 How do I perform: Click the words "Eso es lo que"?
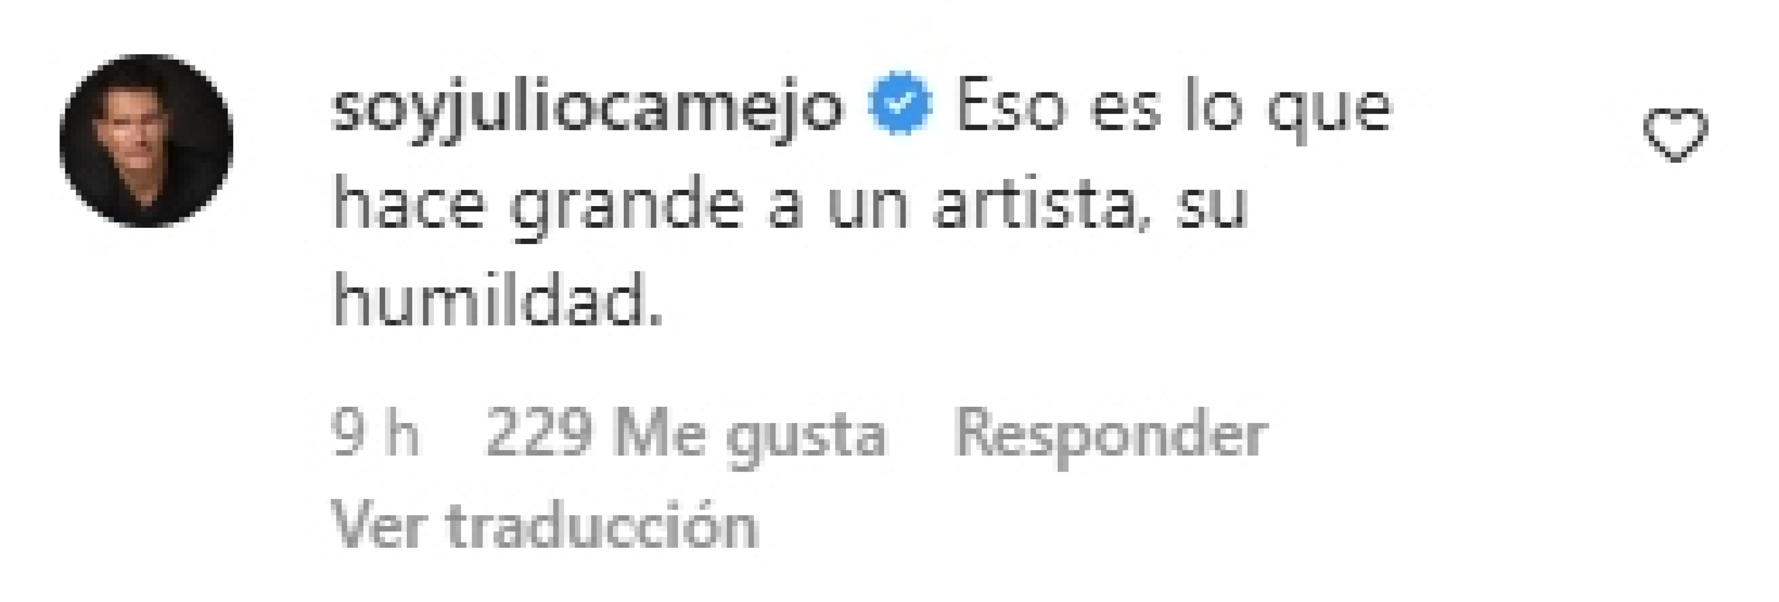point(1173,112)
